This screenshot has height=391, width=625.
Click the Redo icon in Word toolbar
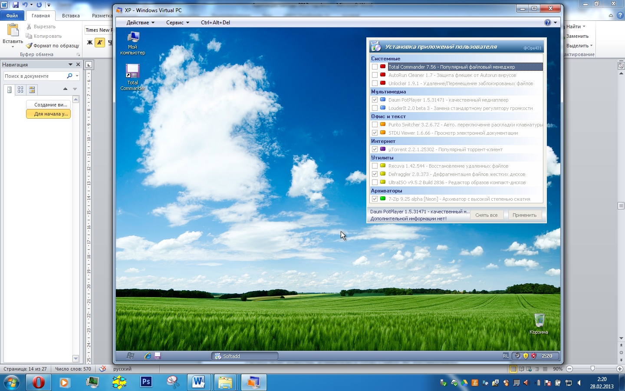click(39, 5)
